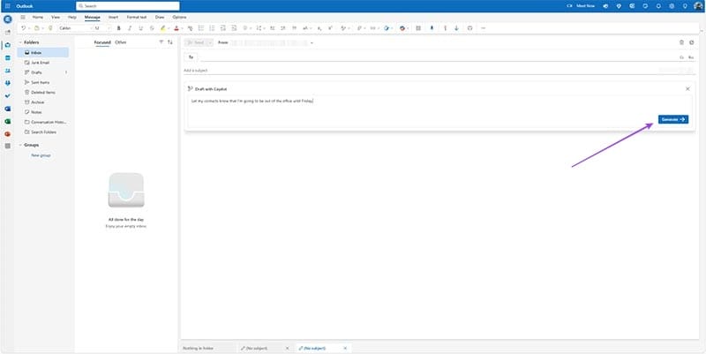Open the View ribbon tab

pyautogui.click(x=56, y=17)
